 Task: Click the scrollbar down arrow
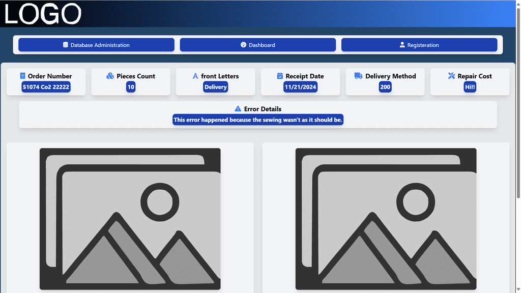(518, 289)
